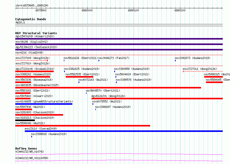The height and width of the screenshot is (164, 230).
Task: Click the DGV Structural Variants track title
Action: pyautogui.click(x=36, y=33)
